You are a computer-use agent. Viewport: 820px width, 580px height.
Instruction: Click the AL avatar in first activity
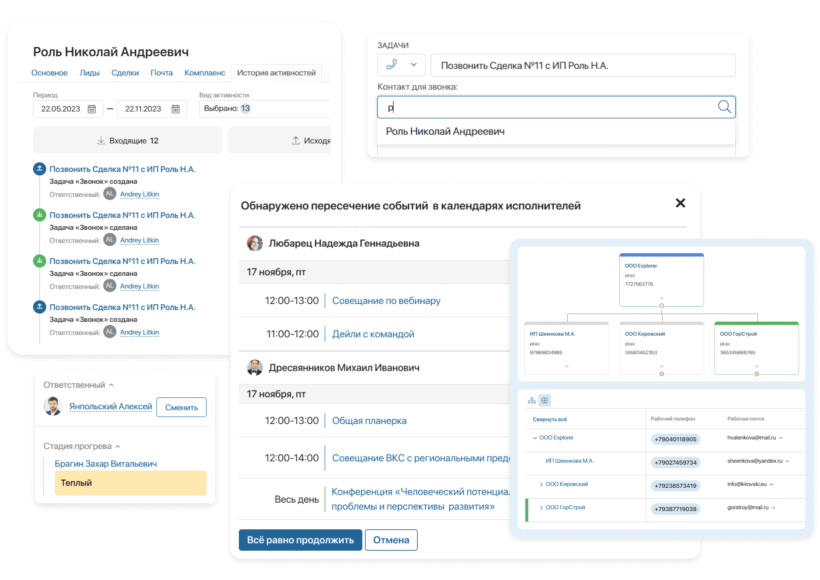point(110,194)
